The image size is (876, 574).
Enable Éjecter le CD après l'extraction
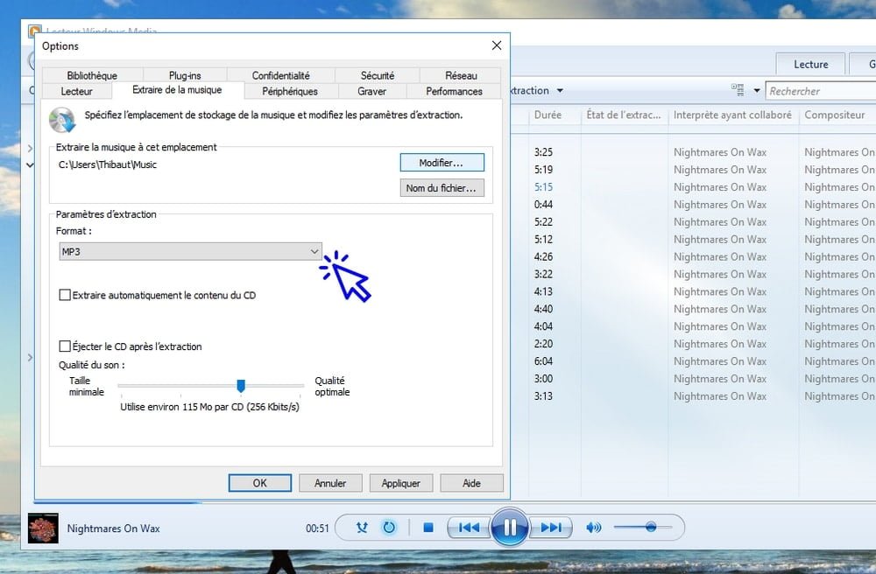(x=65, y=346)
